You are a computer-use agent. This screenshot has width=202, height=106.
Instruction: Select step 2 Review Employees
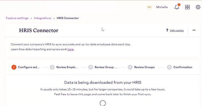click(x=64, y=67)
